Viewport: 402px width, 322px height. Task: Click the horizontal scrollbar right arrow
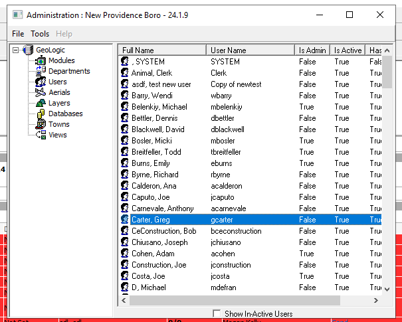pos(376,300)
